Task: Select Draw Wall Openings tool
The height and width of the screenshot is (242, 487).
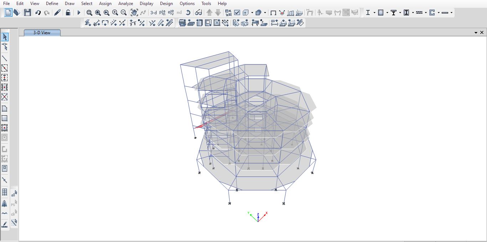Action: 5,168
